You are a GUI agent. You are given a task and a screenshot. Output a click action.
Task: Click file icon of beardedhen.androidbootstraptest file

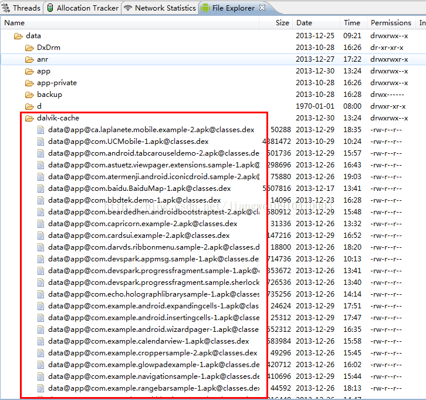tap(40, 212)
